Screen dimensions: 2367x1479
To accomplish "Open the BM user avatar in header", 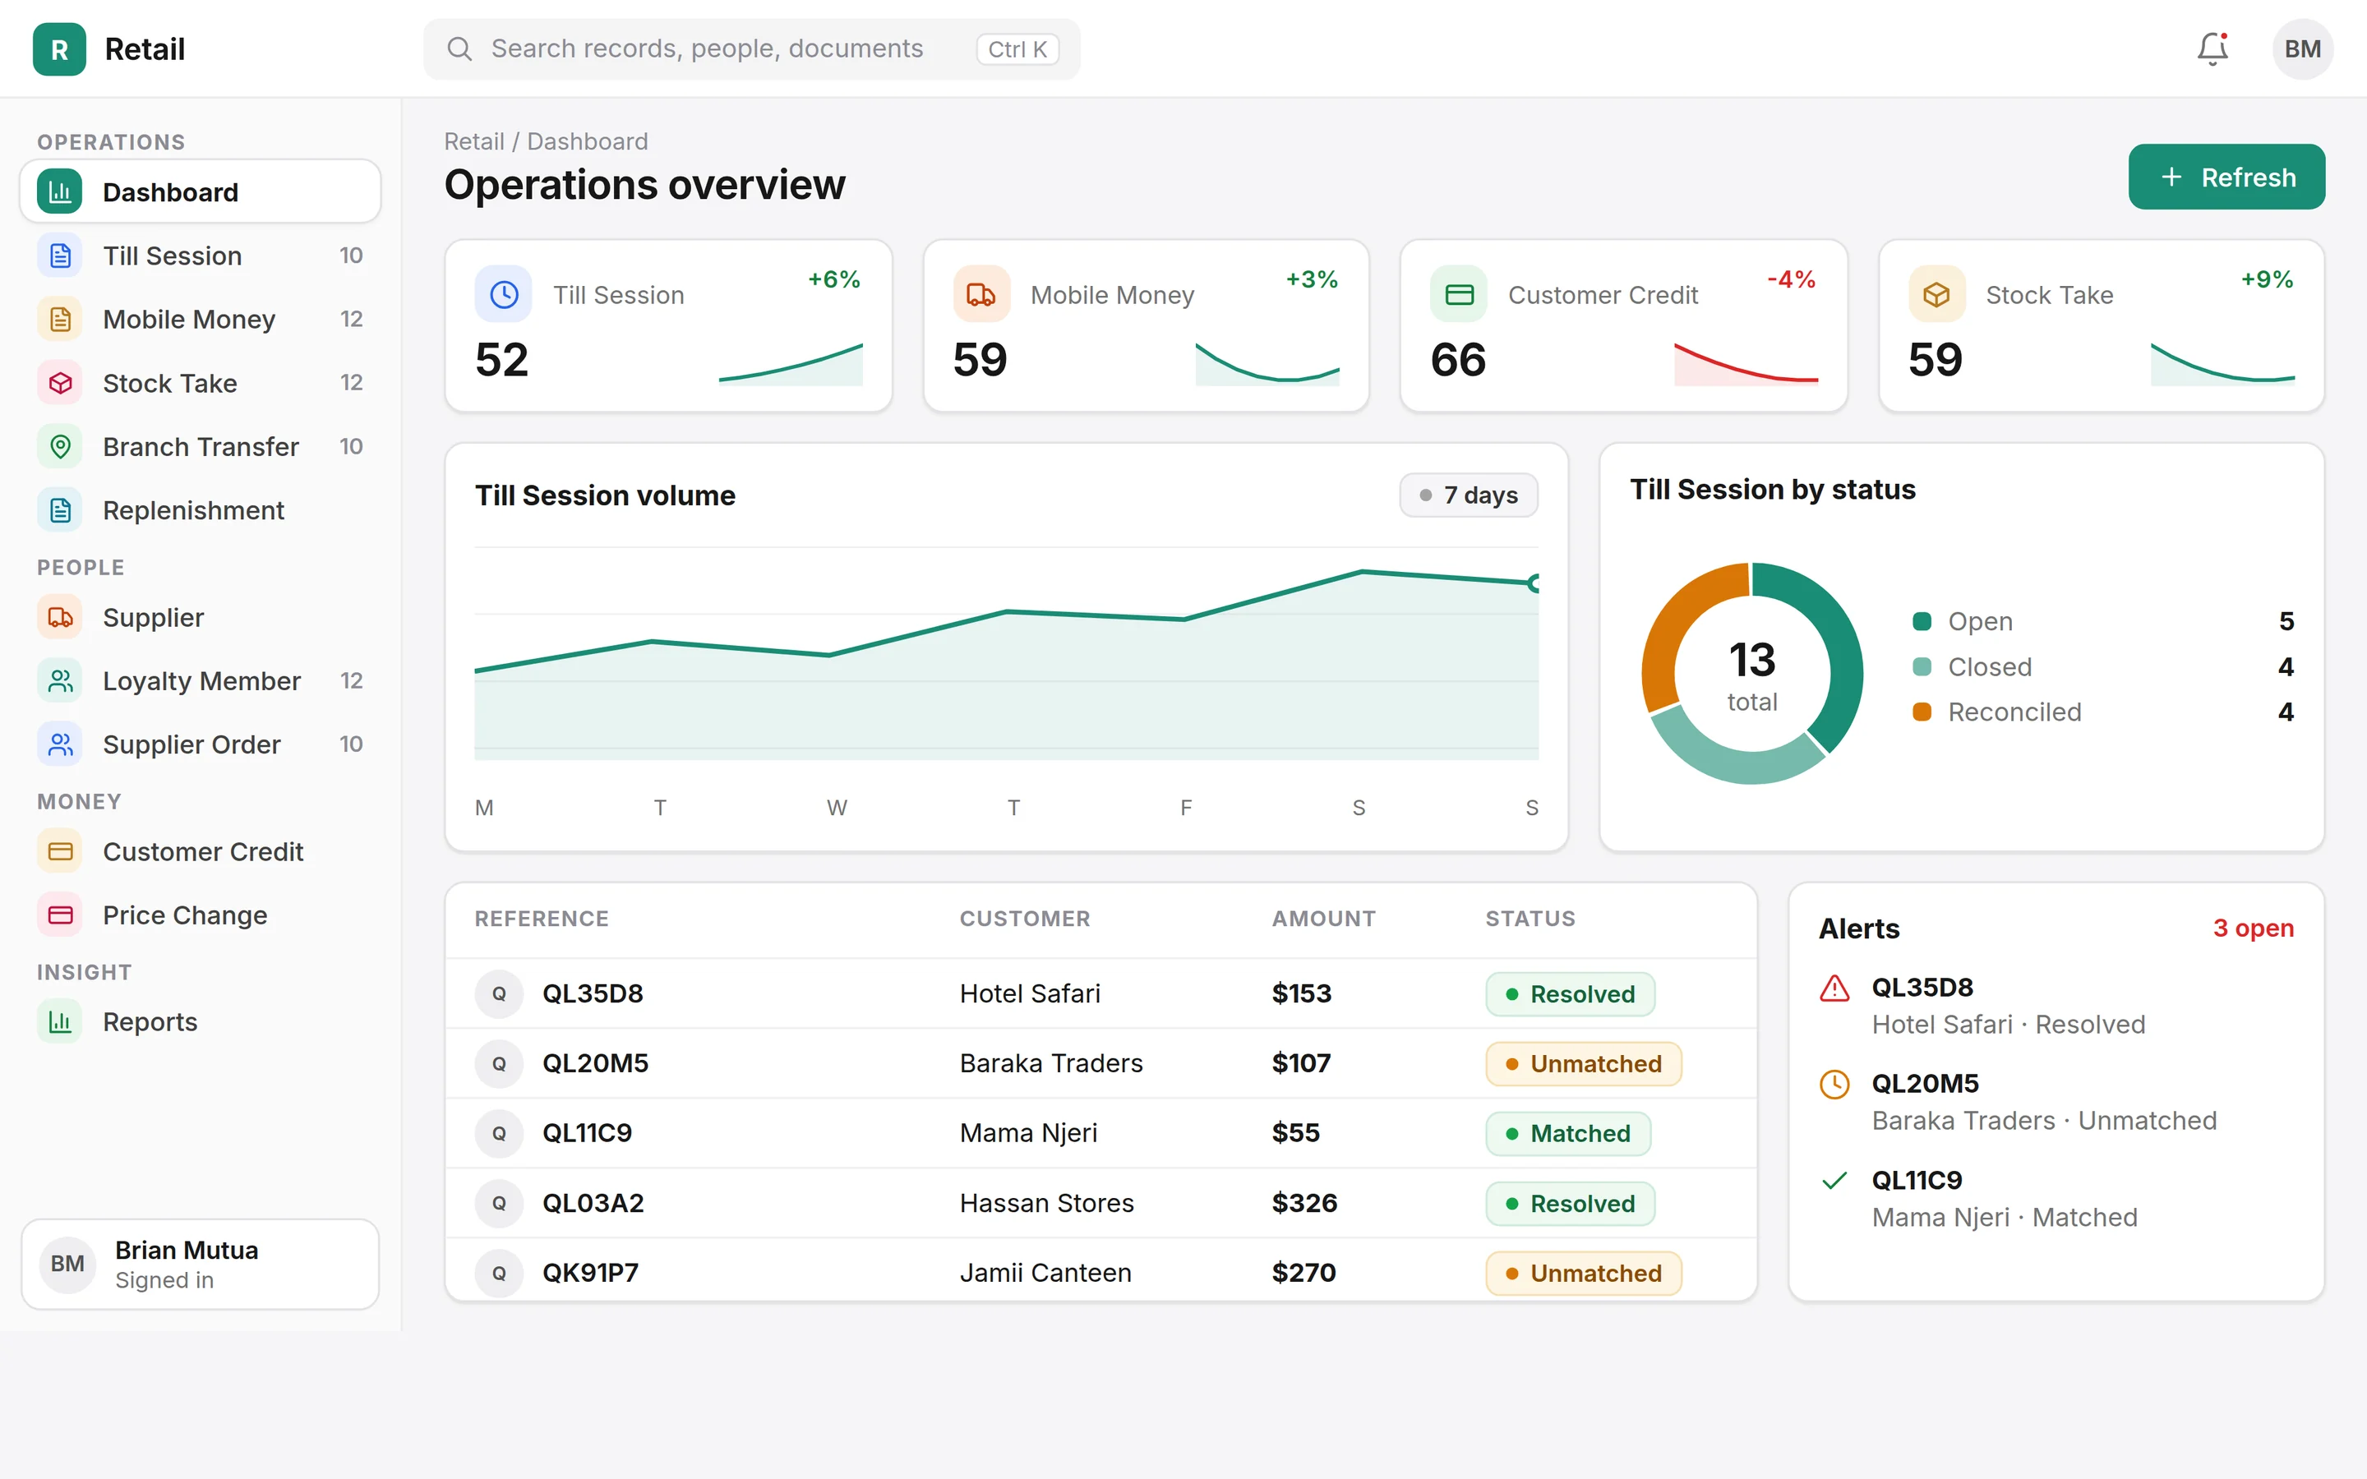I will (2302, 49).
